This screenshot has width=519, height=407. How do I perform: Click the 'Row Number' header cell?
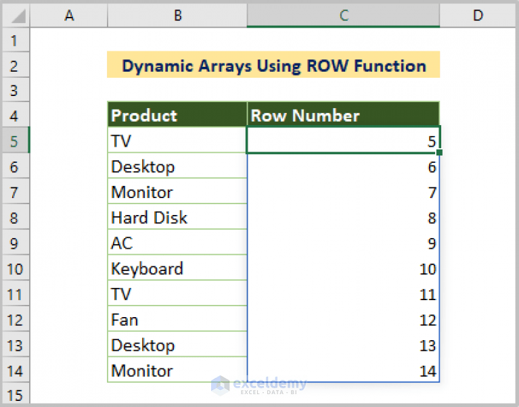point(343,115)
